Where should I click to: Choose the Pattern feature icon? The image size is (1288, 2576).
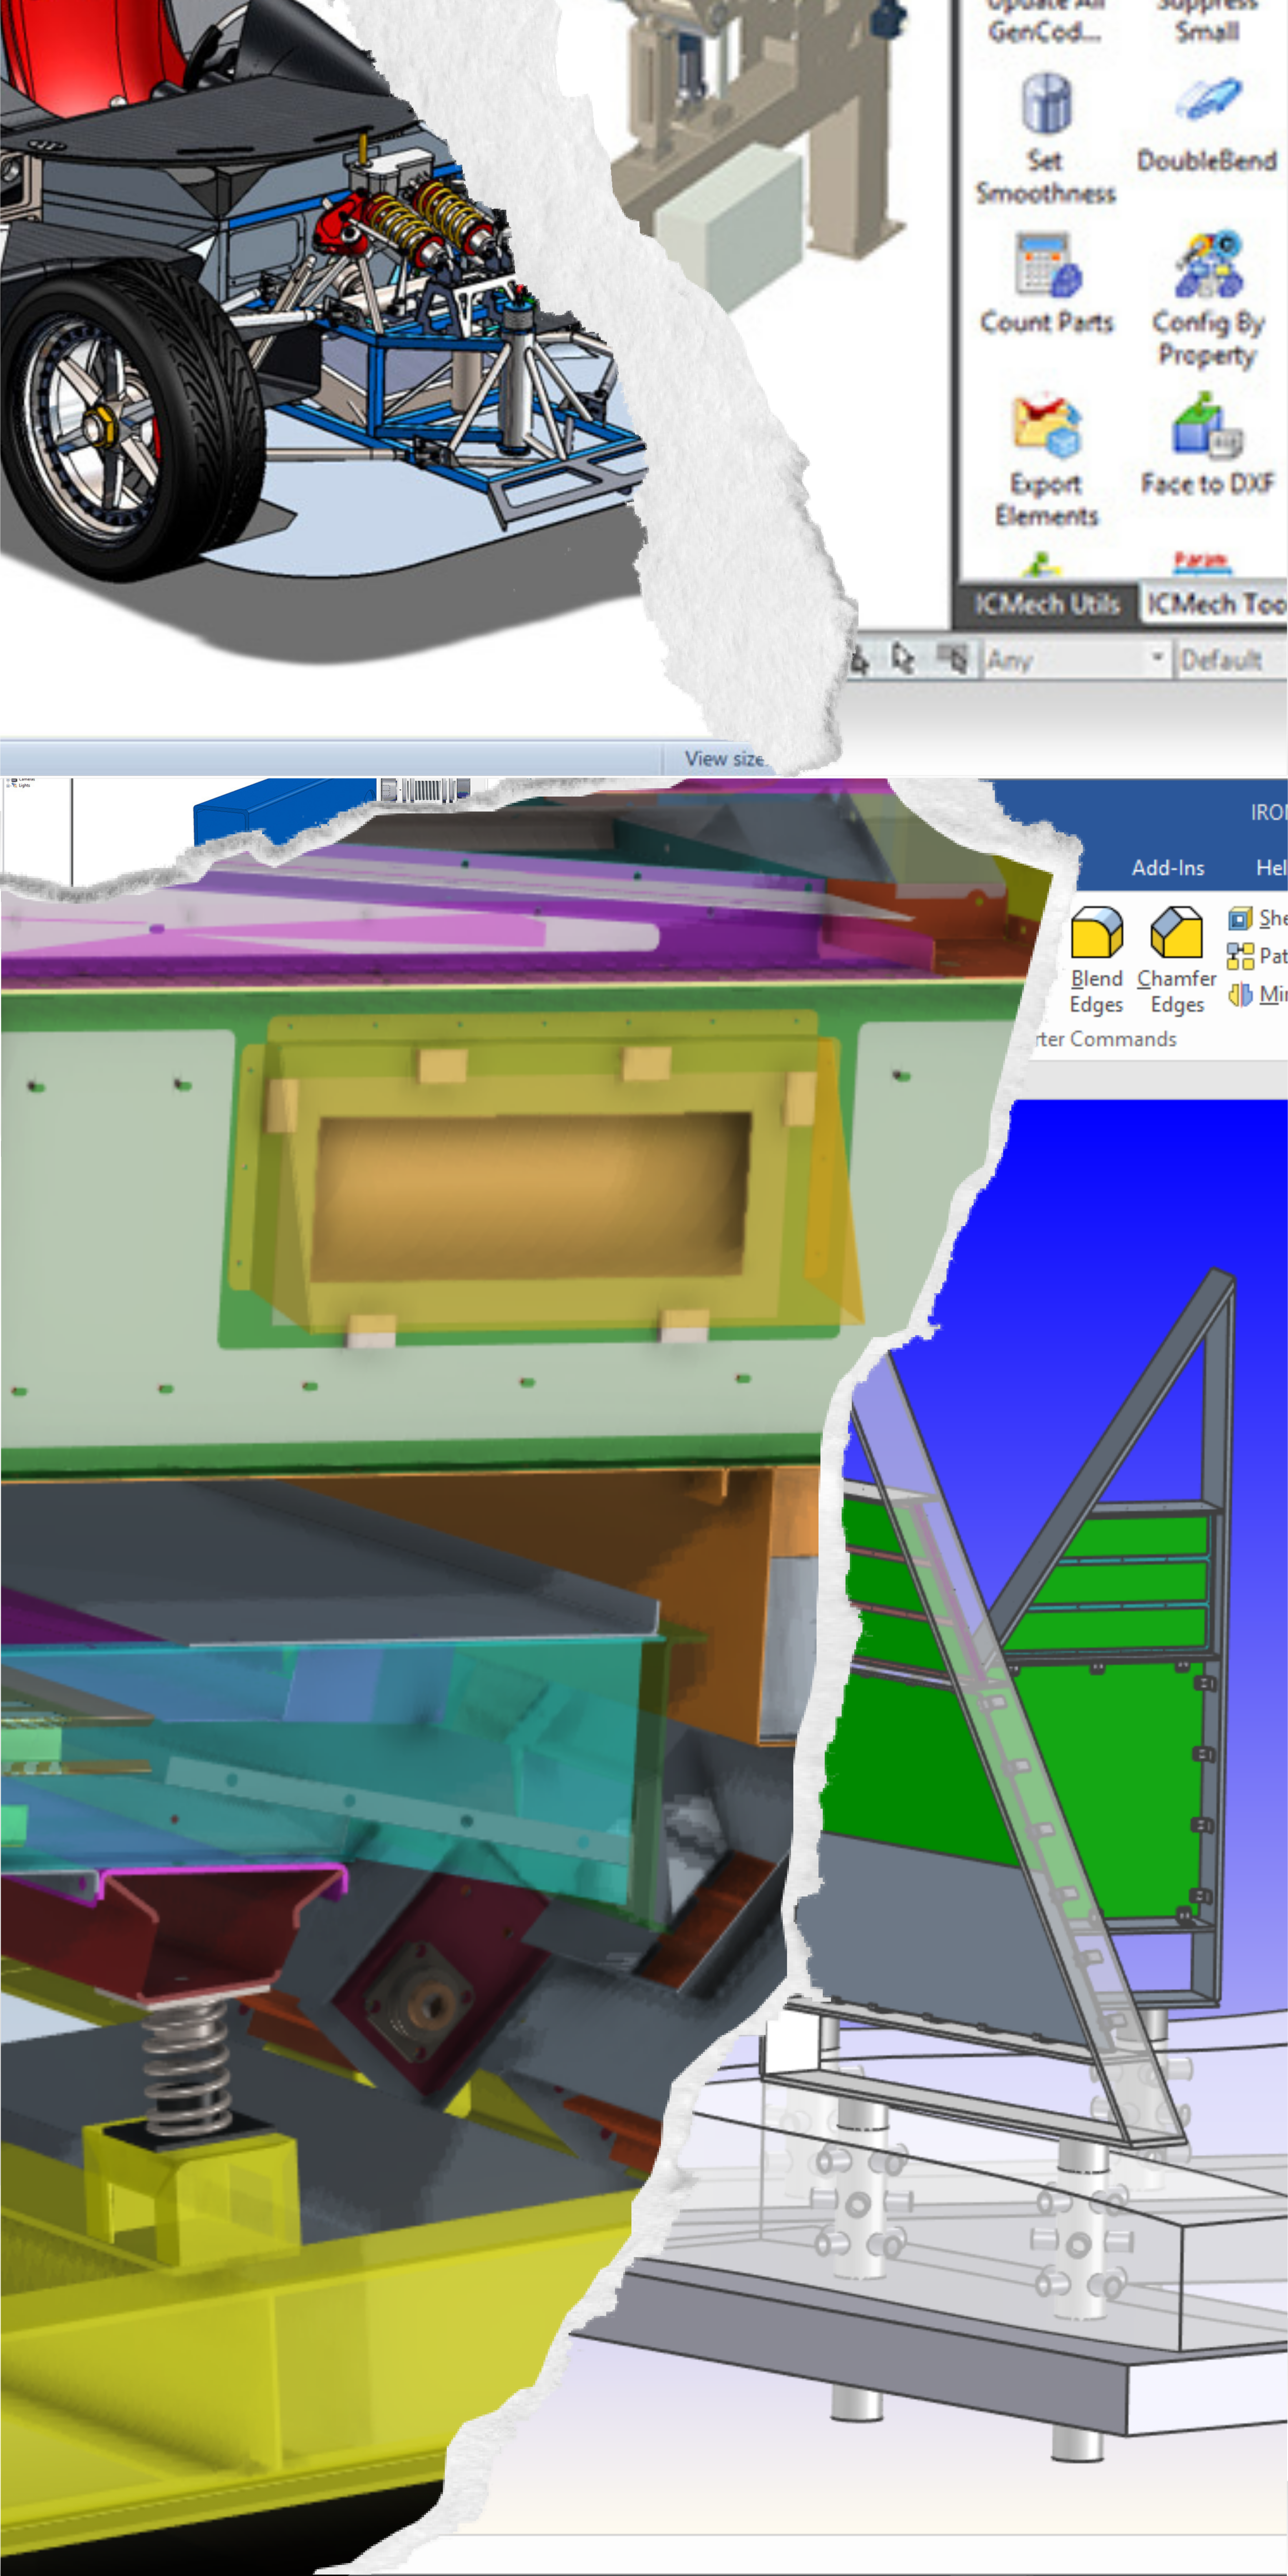(x=1240, y=956)
